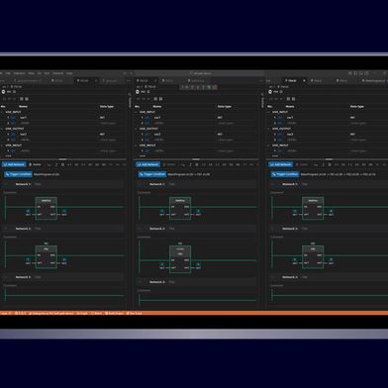Screen dimensions: 388x388
Task: Select the Network 3 header in the left pane
Action: (63, 277)
